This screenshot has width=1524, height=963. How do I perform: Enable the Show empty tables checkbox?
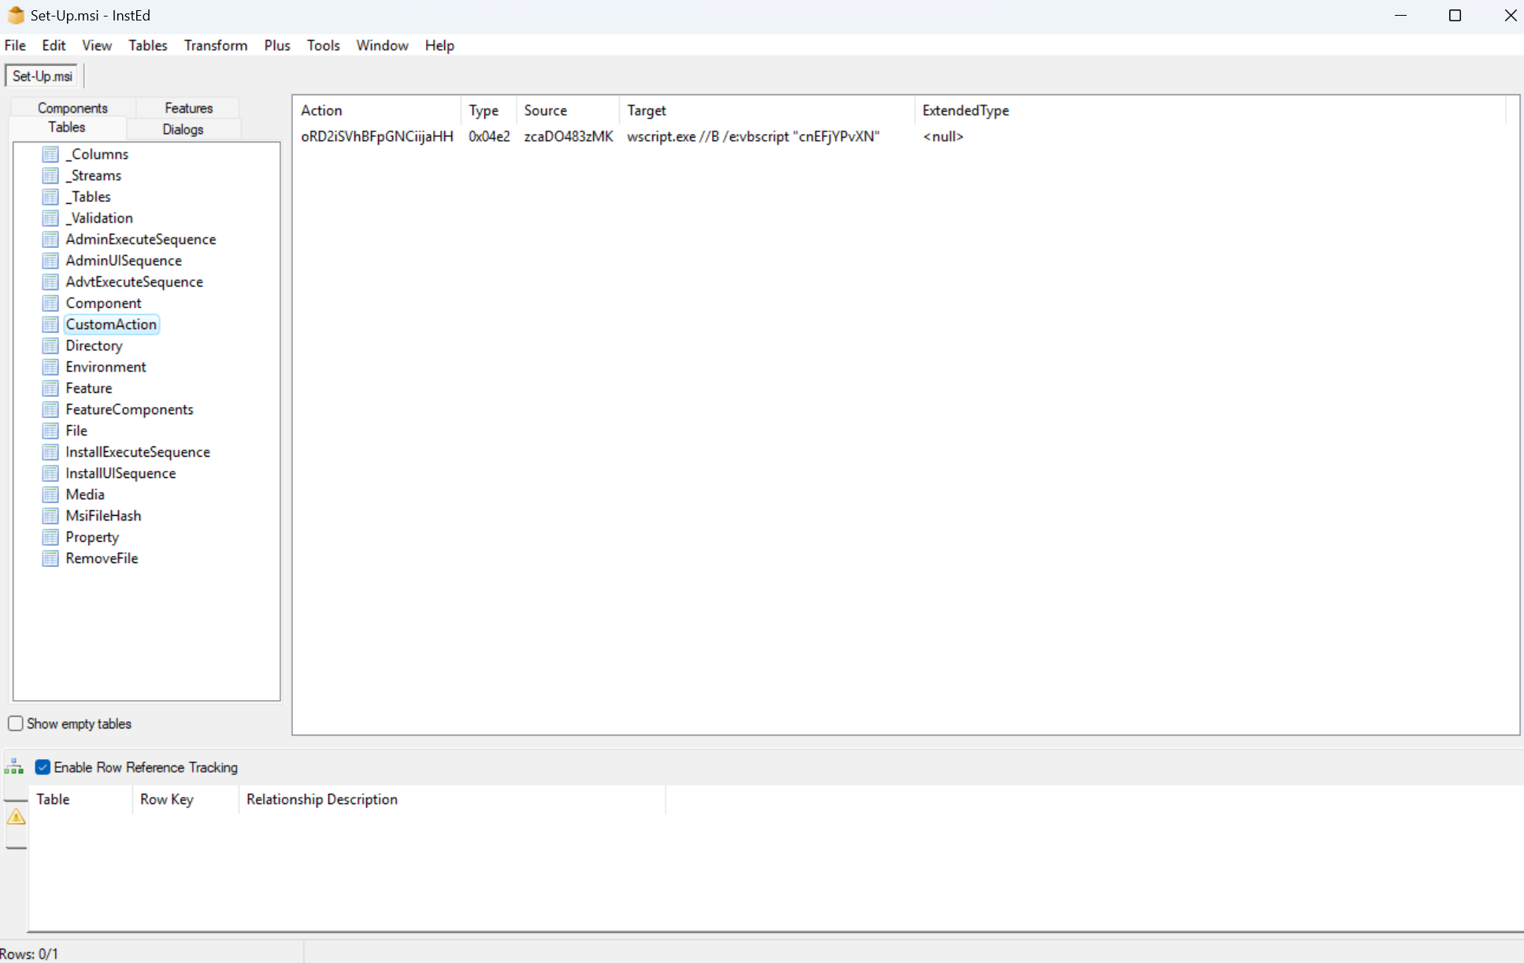16,724
